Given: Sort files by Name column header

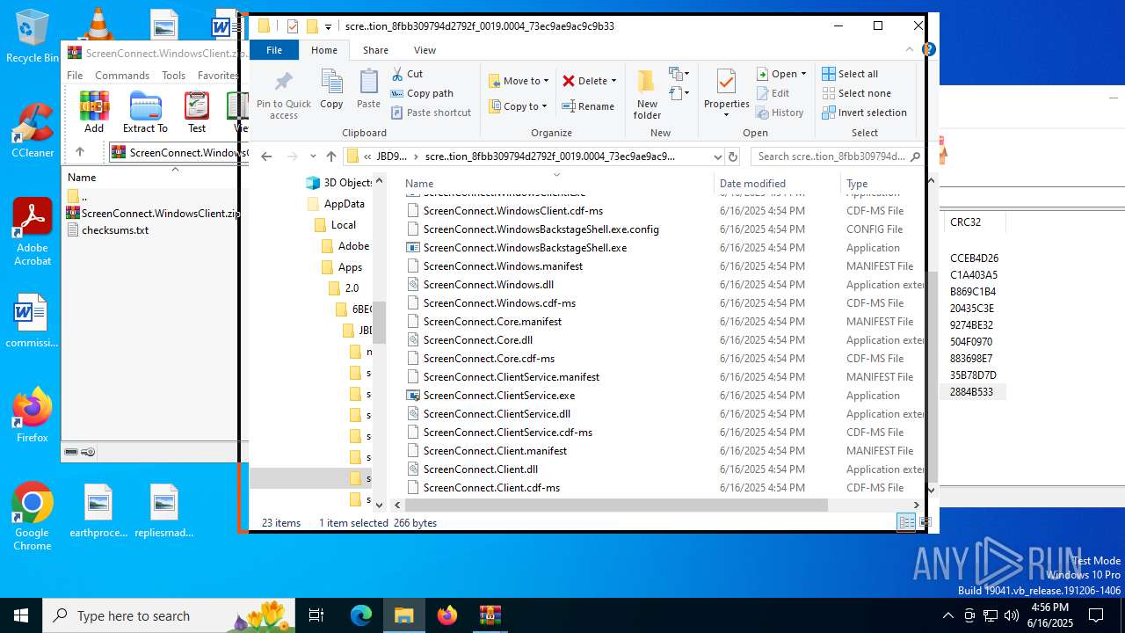Looking at the screenshot, I should [419, 184].
